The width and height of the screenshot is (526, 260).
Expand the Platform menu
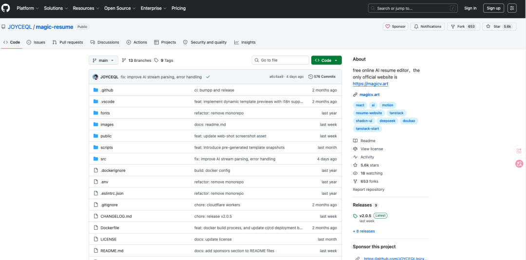point(27,8)
